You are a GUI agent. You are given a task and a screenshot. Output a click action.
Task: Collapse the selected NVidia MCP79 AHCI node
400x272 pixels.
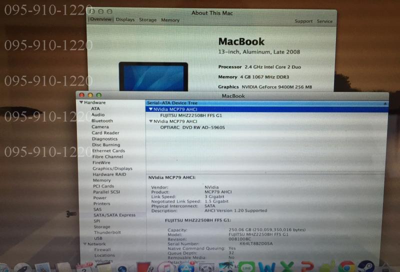(150, 109)
